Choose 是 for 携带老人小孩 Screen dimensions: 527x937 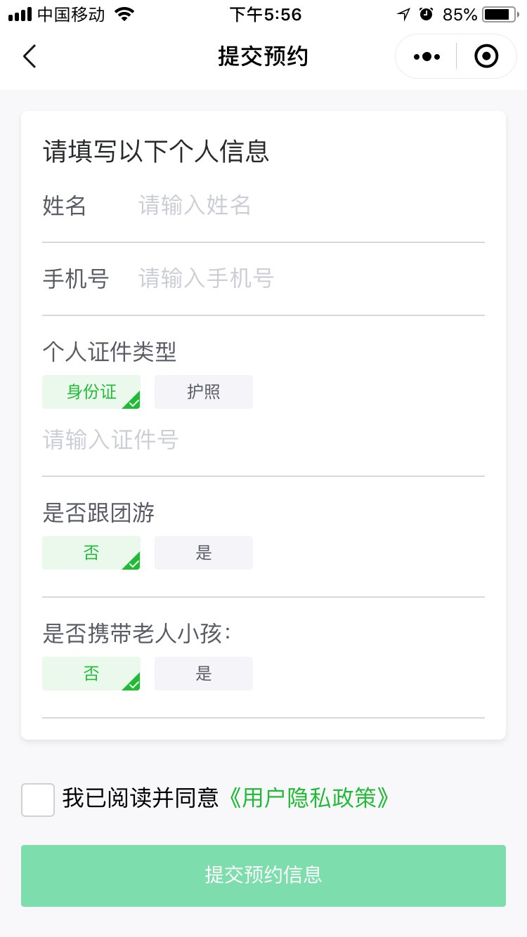click(204, 674)
